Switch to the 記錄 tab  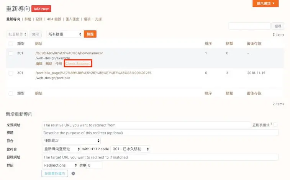tap(39, 19)
